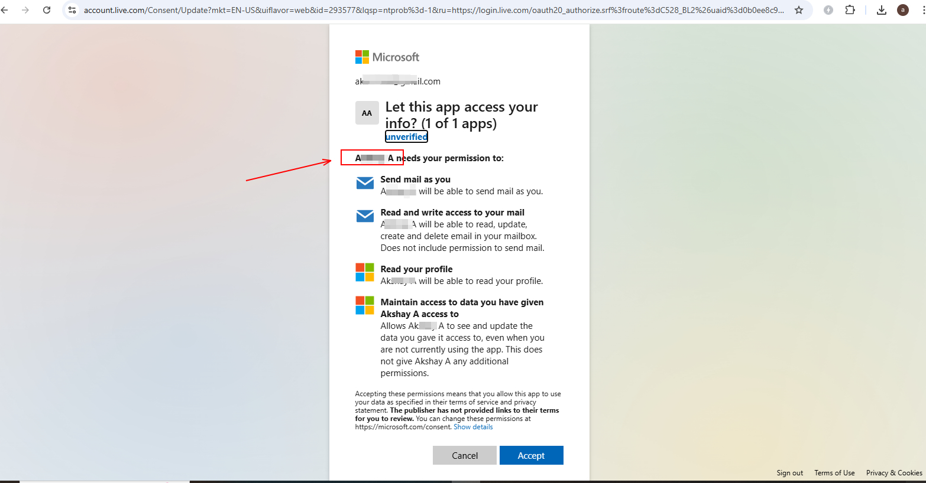The image size is (926, 483).
Task: Go back to the previous page
Action: [5, 10]
